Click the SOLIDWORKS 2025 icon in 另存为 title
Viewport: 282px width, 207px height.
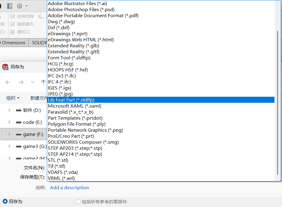pos(5,67)
